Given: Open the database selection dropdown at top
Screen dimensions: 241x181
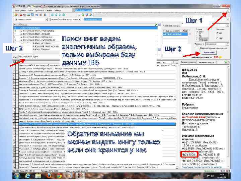Looking at the screenshot, I should click(x=228, y=10).
